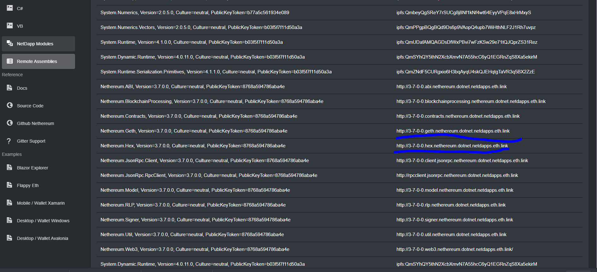Click the Docs document icon
The height and width of the screenshot is (272, 597).
point(10,88)
